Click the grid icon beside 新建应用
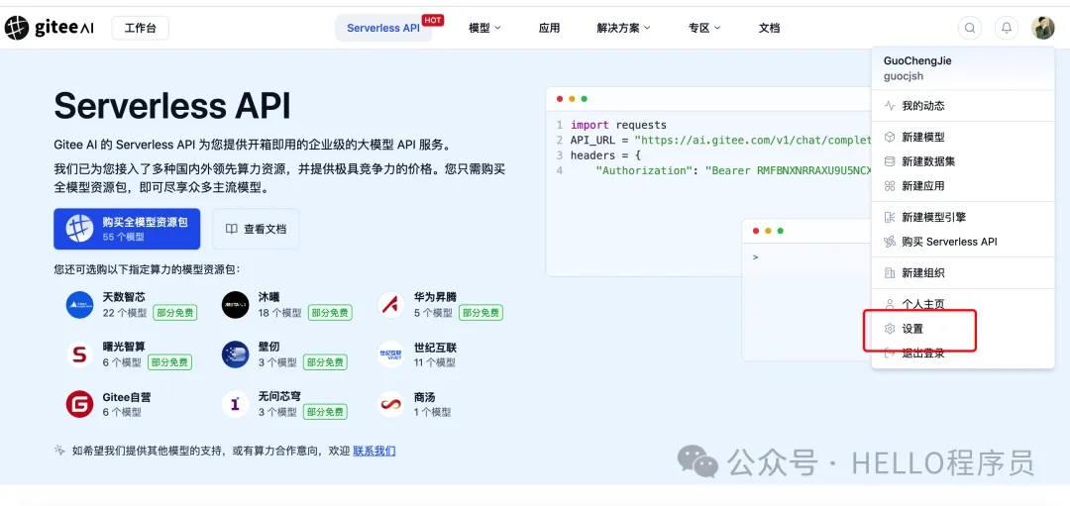1070x506 pixels. click(x=889, y=186)
